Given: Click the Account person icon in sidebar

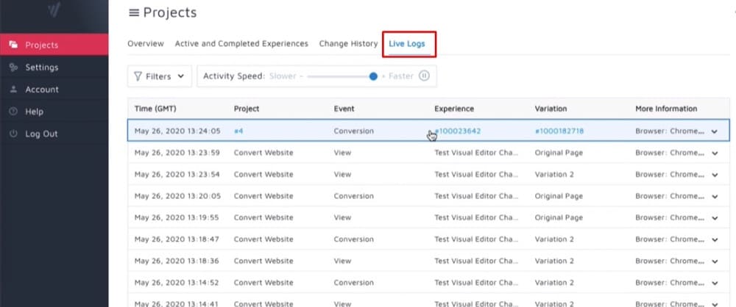Looking at the screenshot, I should click(13, 89).
